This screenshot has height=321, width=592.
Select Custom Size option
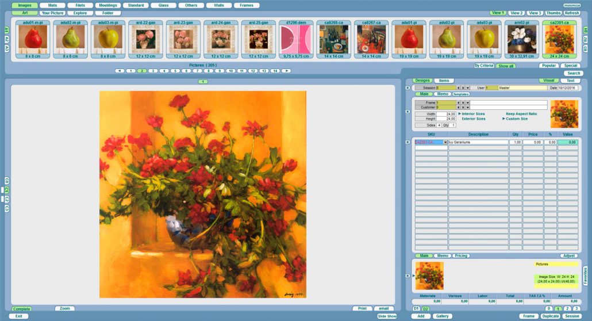[x=517, y=119]
